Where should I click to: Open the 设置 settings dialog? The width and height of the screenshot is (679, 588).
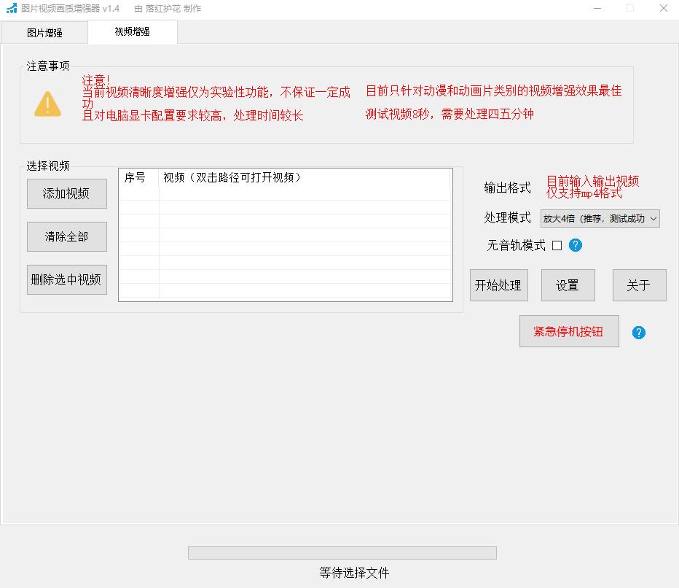[x=568, y=285]
